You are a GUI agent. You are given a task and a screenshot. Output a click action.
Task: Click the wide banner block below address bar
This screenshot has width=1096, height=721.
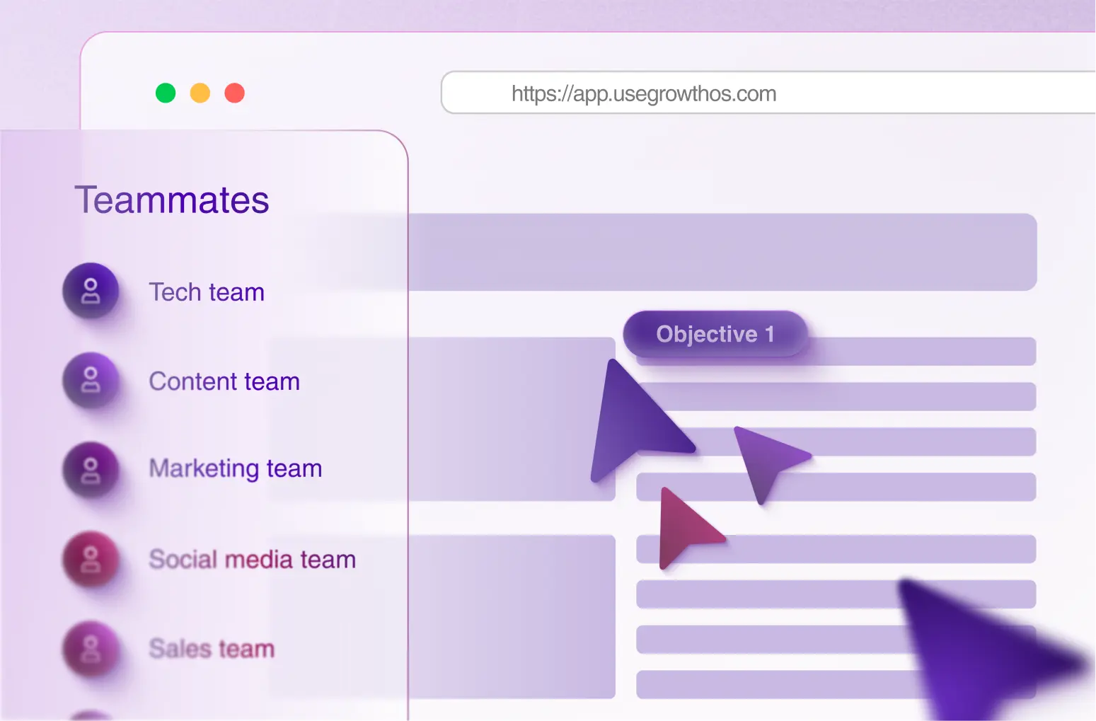722,252
